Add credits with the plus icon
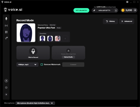The image size is (140, 107). pyautogui.click(x=135, y=10)
